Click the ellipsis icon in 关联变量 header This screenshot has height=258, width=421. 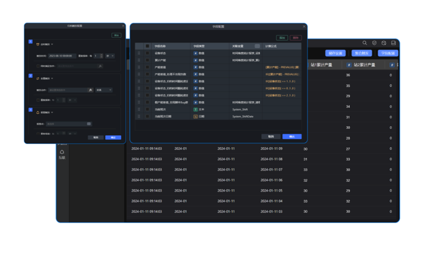tap(257, 46)
